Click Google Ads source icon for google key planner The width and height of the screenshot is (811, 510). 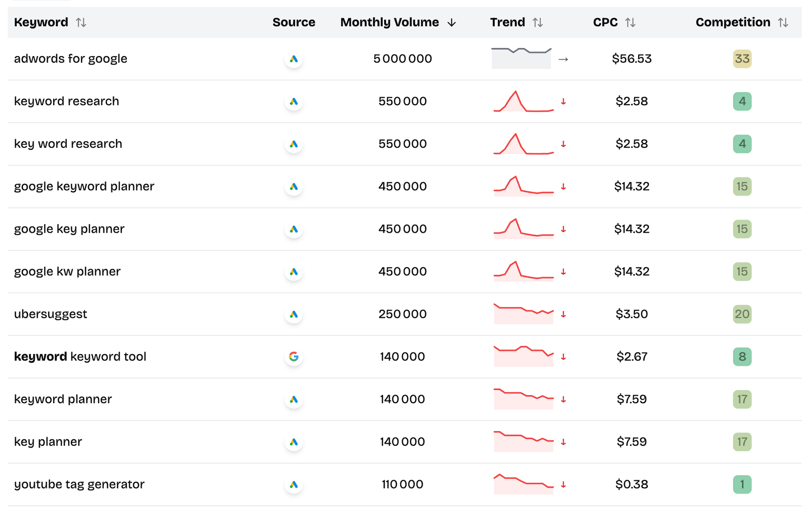pos(293,229)
